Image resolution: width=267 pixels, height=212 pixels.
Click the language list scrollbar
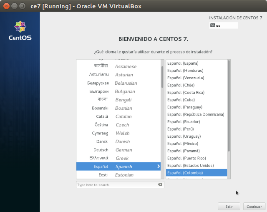tap(162, 77)
